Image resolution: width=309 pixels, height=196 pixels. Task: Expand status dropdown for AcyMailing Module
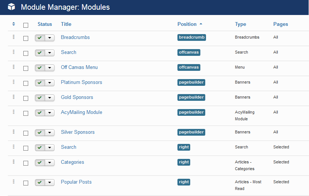coord(50,113)
